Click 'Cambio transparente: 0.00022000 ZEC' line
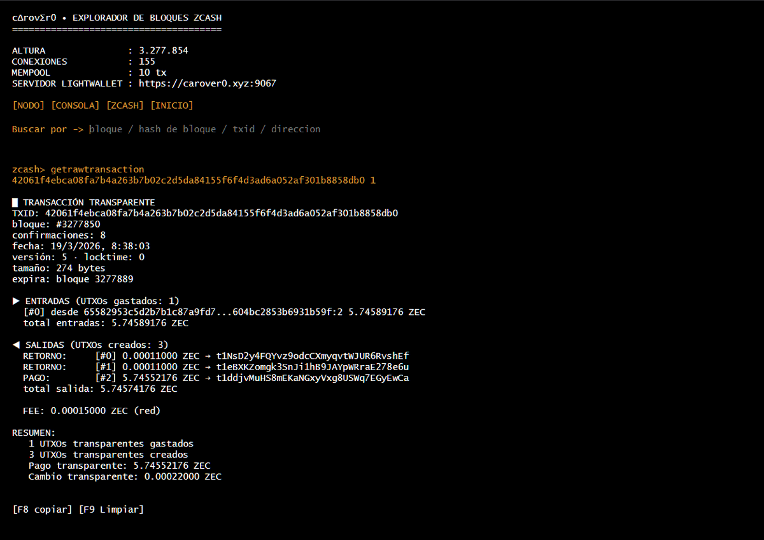 tap(125, 476)
